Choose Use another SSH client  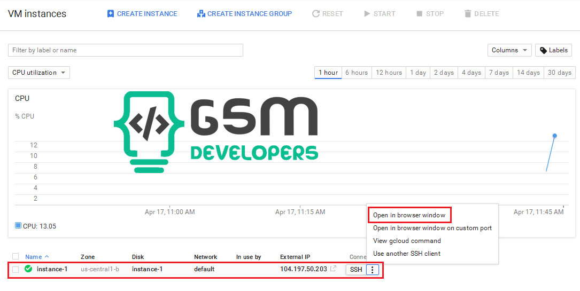406,253
